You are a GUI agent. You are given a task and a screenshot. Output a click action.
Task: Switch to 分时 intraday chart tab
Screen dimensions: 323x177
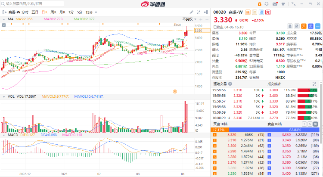click(x=25, y=12)
